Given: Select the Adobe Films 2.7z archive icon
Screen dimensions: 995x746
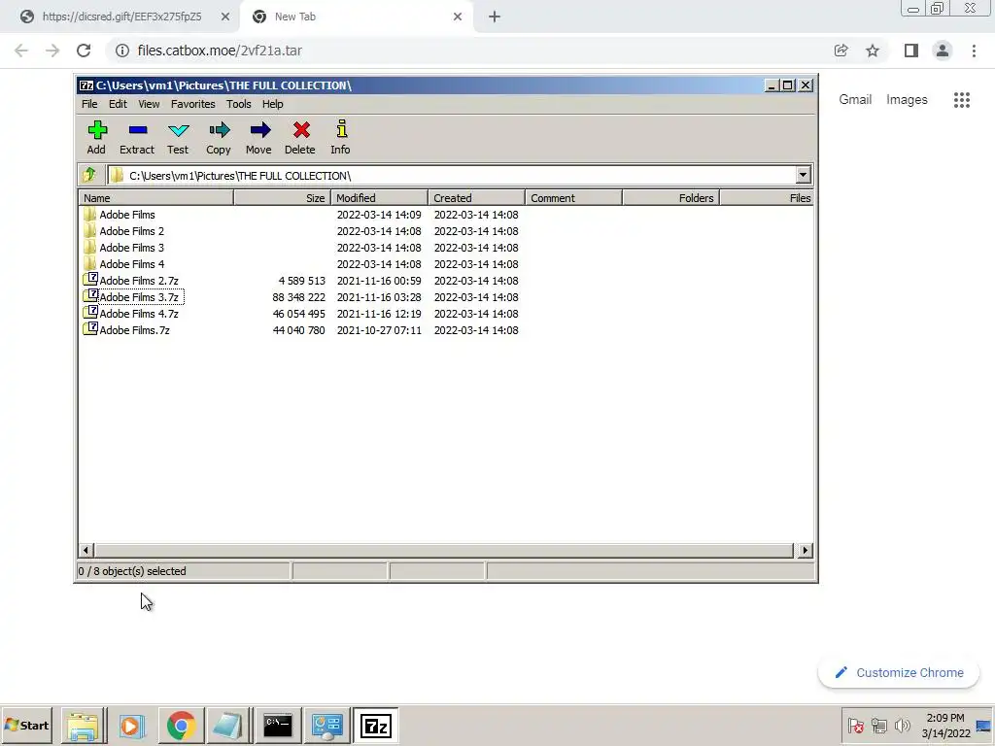Looking at the screenshot, I should (x=90, y=280).
